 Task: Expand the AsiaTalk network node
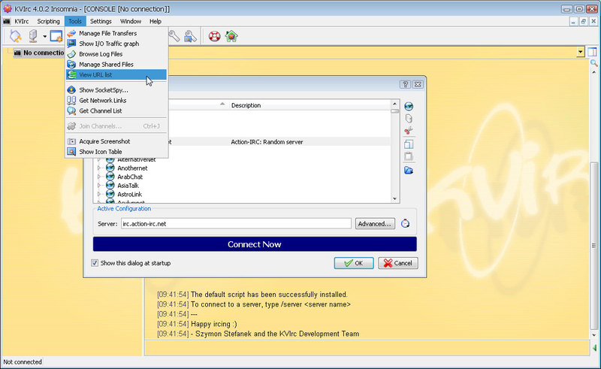tap(99, 186)
